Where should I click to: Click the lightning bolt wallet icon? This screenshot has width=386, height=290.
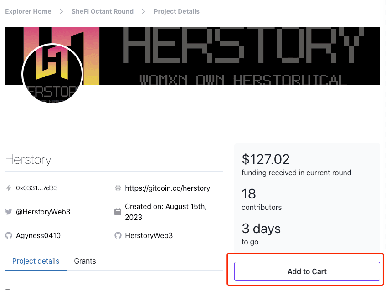point(9,188)
